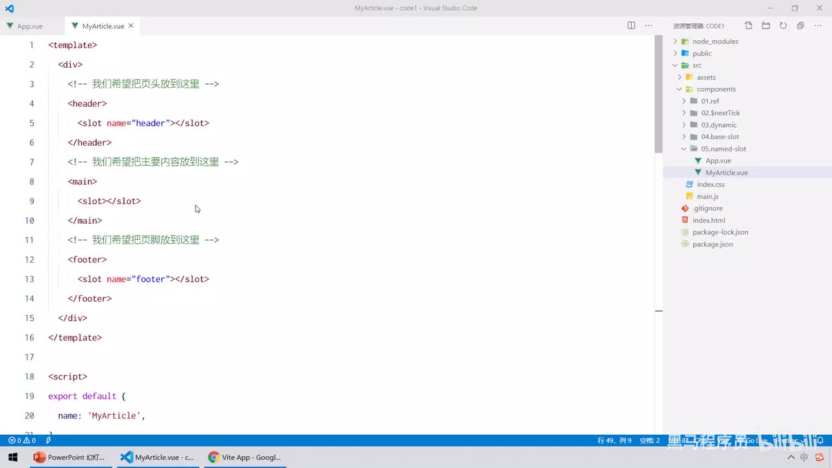Create a new folder in explorer
The height and width of the screenshot is (468, 832).
point(766,25)
